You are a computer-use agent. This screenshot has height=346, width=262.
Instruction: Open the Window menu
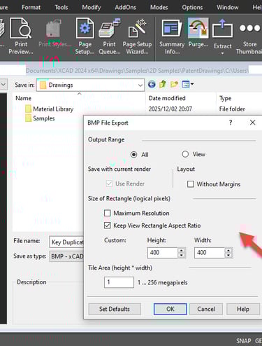point(228,7)
